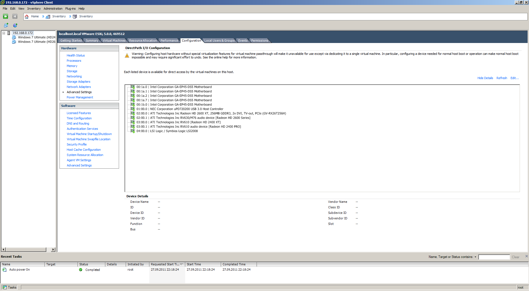Click the Refresh link
This screenshot has width=529, height=291.
coord(501,78)
